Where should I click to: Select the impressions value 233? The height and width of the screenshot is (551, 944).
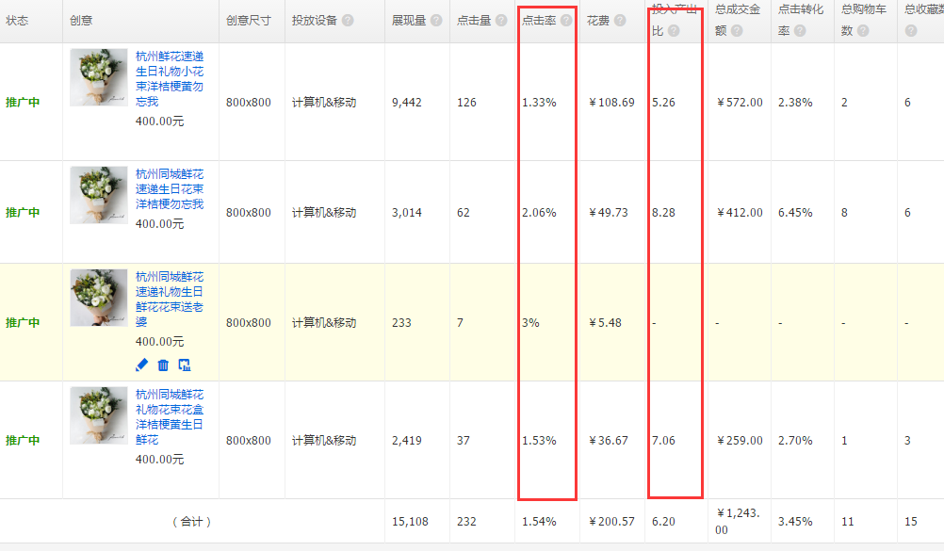(x=401, y=323)
